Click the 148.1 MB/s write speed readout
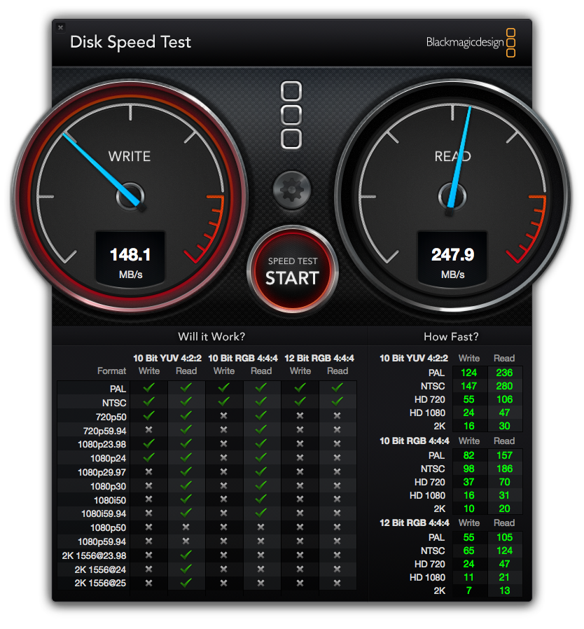 130,260
